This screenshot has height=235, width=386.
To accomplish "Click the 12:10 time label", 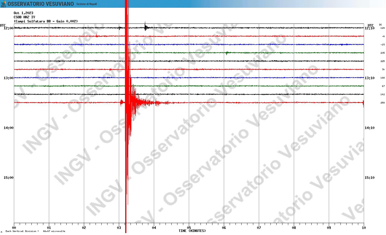I will 370,28.
